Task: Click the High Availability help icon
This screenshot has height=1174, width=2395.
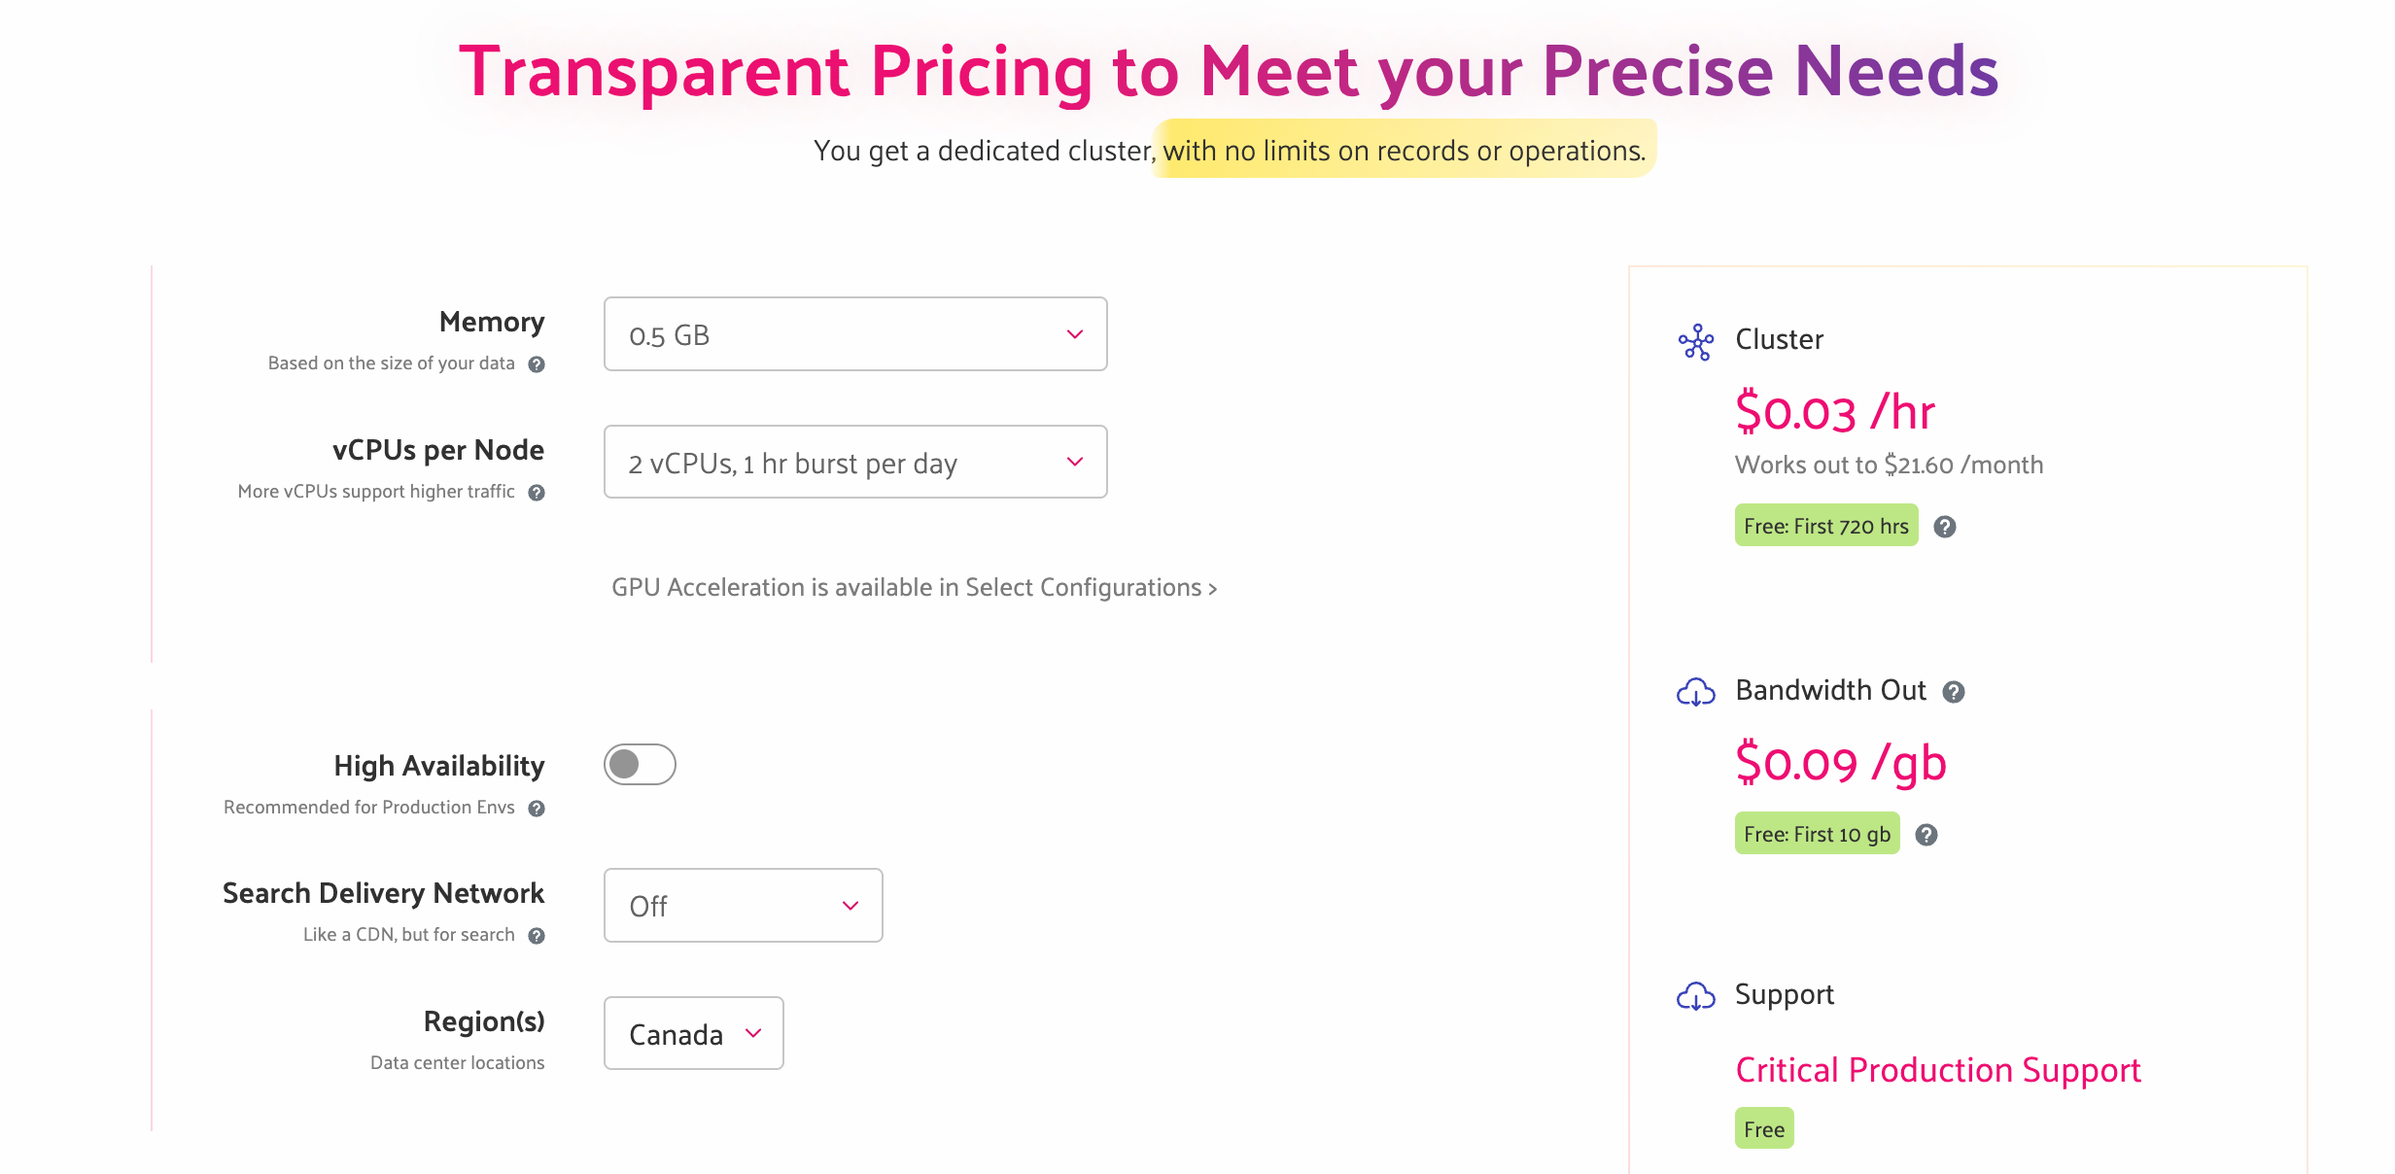Action: [537, 809]
